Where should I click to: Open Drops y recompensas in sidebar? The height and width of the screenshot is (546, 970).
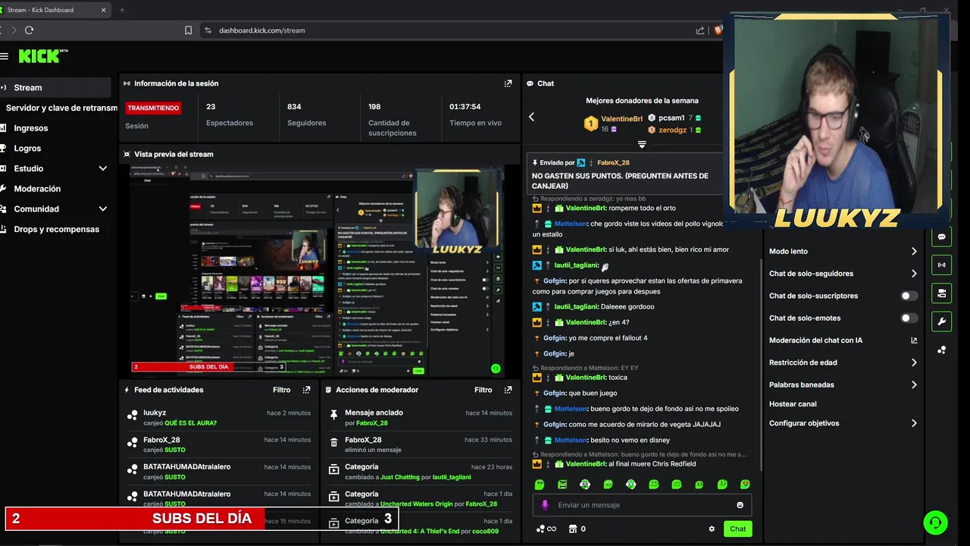coord(55,229)
